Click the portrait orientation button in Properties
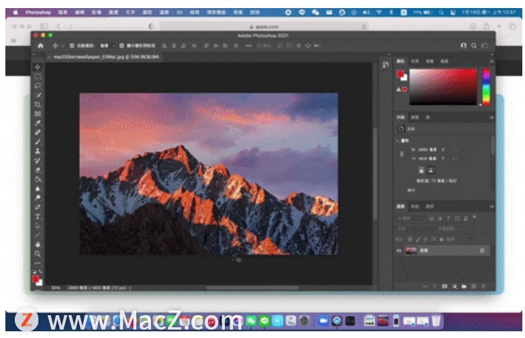Viewport: 525px width, 338px height. click(x=422, y=170)
